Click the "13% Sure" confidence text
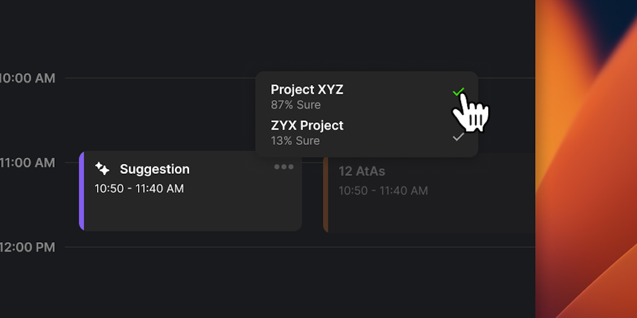The height and width of the screenshot is (318, 637). [x=295, y=141]
